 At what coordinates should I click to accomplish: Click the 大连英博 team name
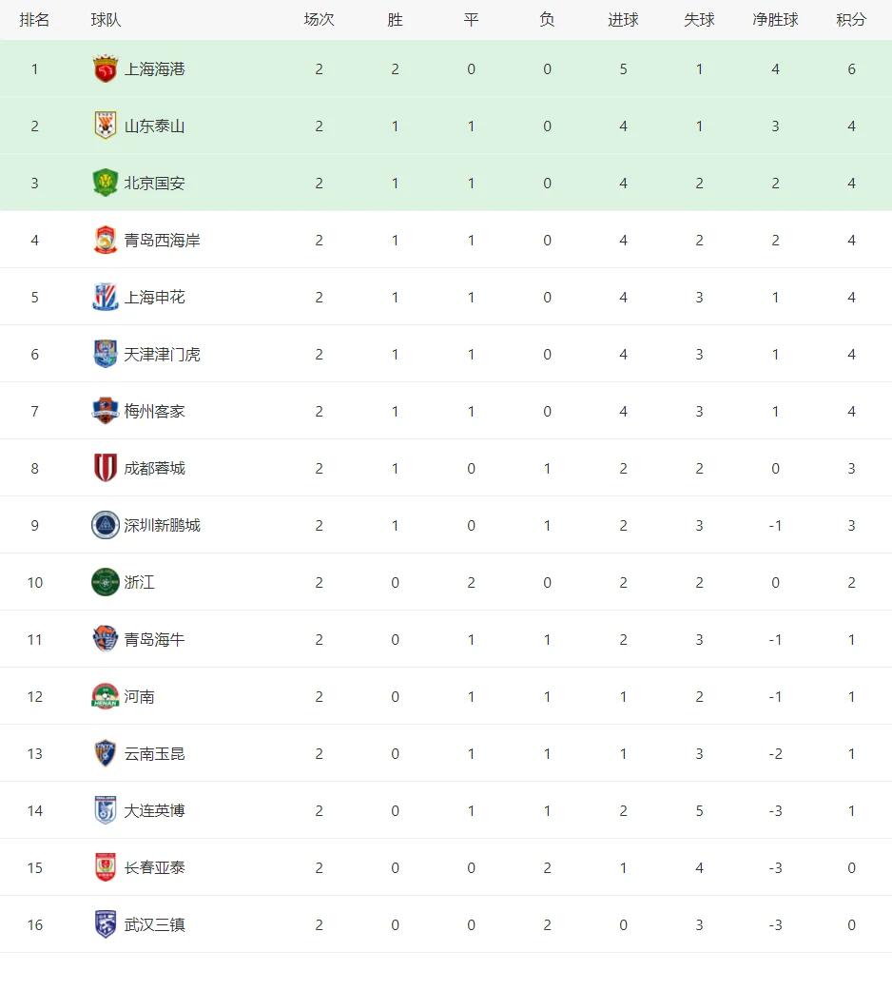[x=154, y=810]
